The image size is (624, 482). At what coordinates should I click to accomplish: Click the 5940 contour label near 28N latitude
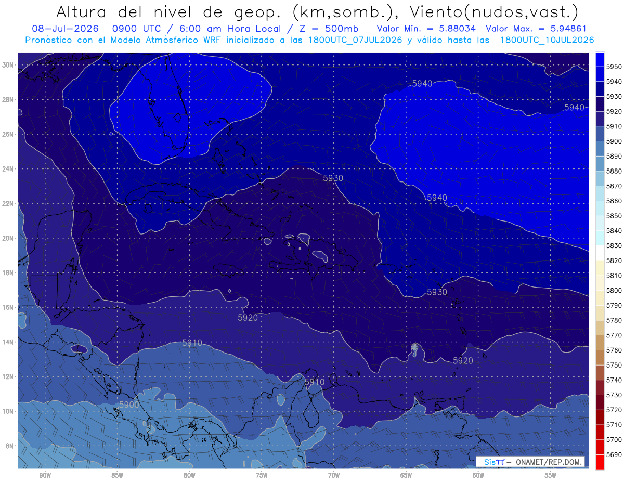pos(422,83)
